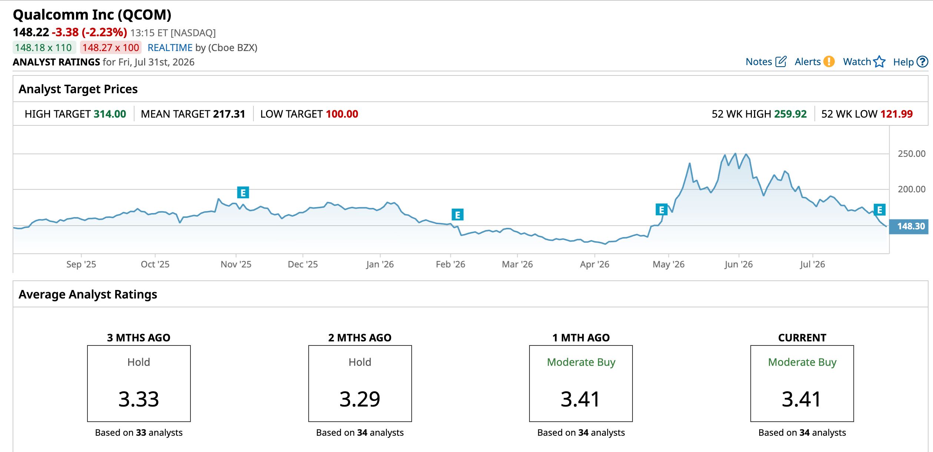Click the Average Analyst Ratings heading
933x452 pixels.
[x=88, y=294]
